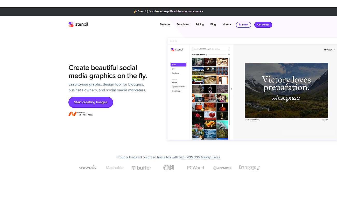Click the Get Stencil button

(x=263, y=25)
